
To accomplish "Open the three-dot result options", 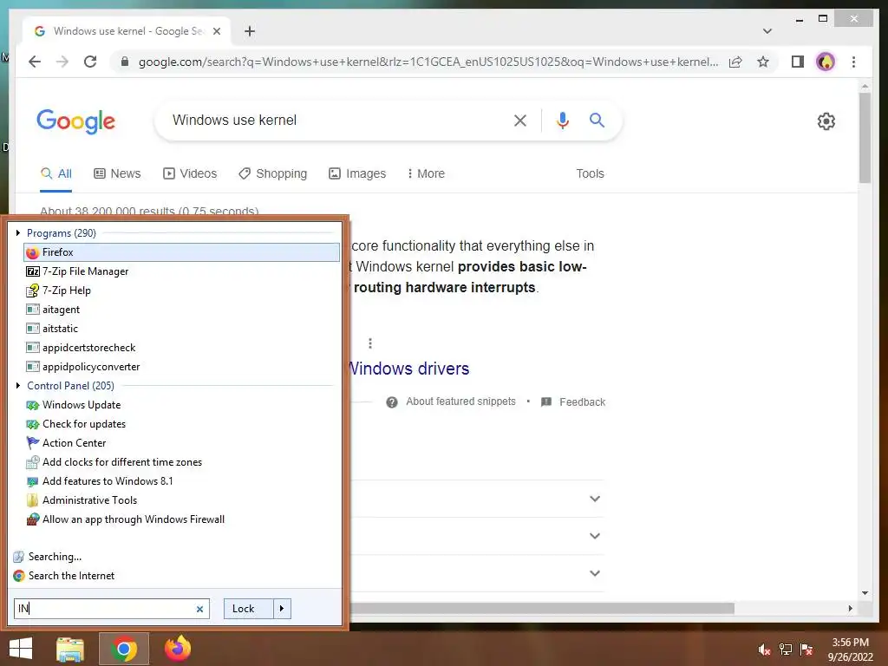I will point(369,343).
